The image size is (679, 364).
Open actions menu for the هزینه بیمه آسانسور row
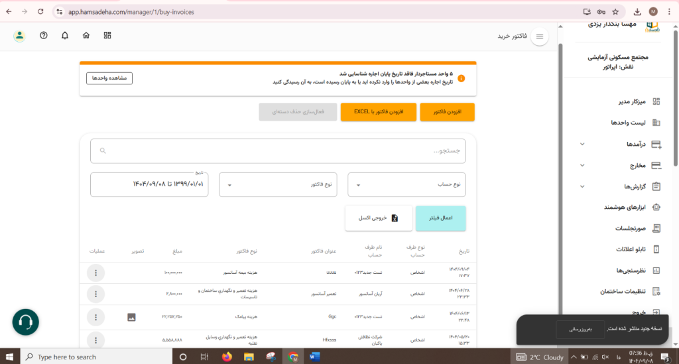[95, 273]
